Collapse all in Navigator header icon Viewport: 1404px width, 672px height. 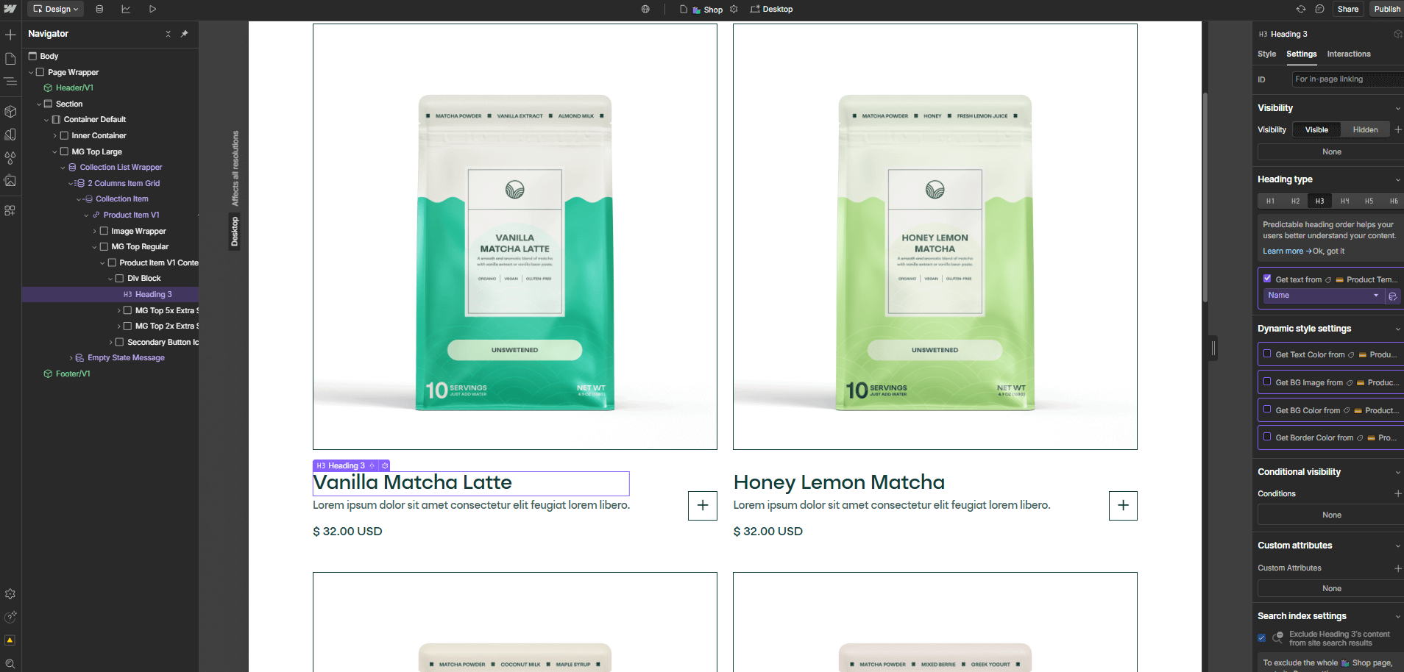168,34
